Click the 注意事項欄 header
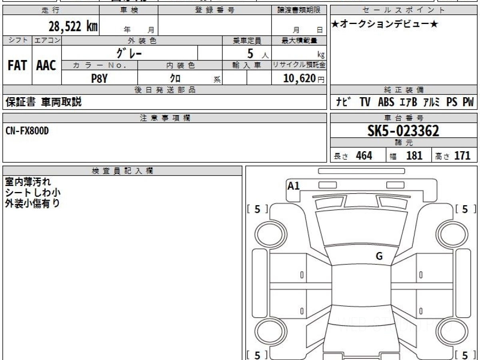This screenshot has height=360, width=480. pyautogui.click(x=165, y=118)
